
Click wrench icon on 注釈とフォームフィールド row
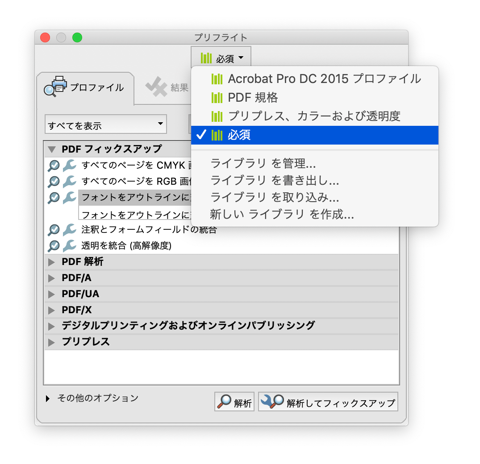click(70, 230)
